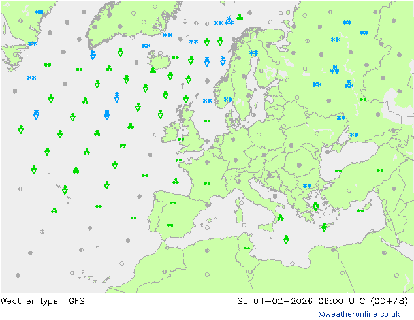This screenshot has height=320, width=414.
Task: Click the green shower symbol over Crete
Action: [324, 227]
